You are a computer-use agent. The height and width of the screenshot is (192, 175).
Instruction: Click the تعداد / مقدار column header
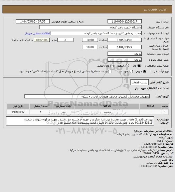[41, 106]
